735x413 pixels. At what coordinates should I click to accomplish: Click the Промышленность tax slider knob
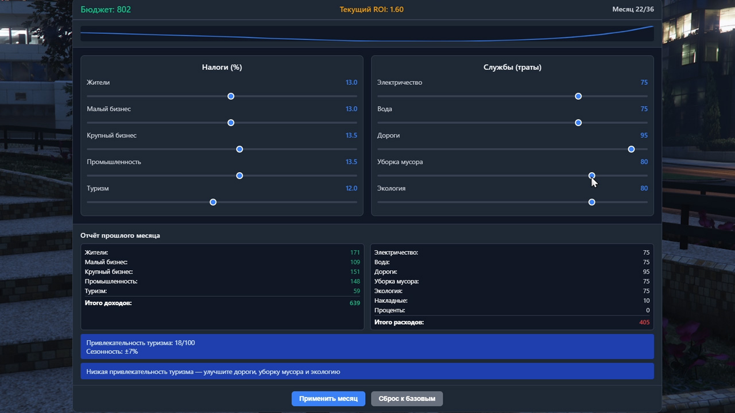pyautogui.click(x=239, y=176)
